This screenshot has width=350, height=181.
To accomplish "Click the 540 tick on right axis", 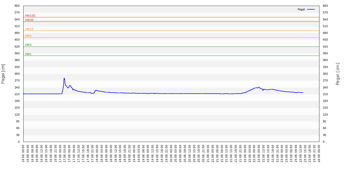I will tap(325, 19).
